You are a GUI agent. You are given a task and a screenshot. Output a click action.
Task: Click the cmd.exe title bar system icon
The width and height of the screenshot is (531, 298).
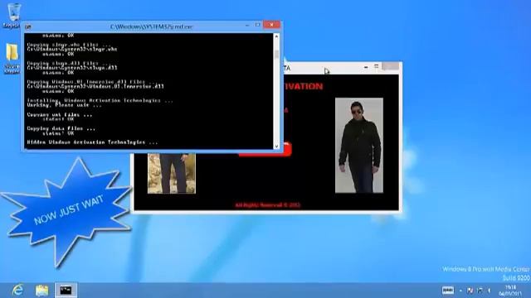[x=28, y=26]
